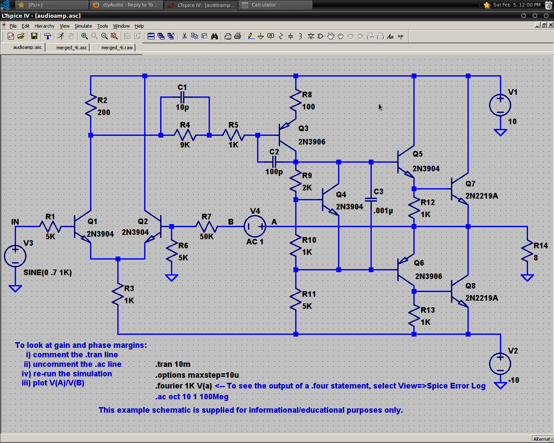The height and width of the screenshot is (443, 554).
Task: Open the Simulate menu
Action: (x=83, y=26)
